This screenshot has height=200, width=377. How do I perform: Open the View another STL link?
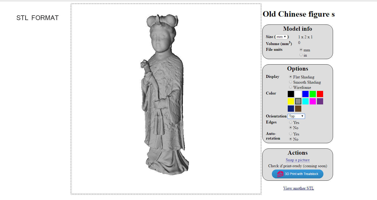[299, 188]
